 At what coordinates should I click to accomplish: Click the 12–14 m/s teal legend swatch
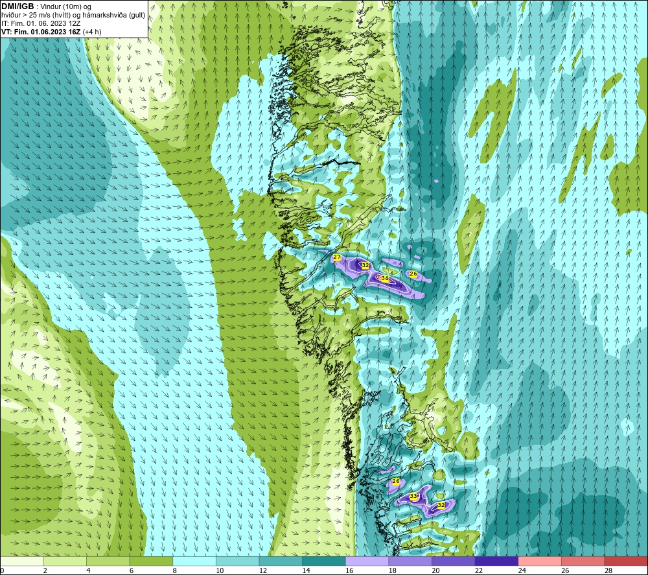281,561
